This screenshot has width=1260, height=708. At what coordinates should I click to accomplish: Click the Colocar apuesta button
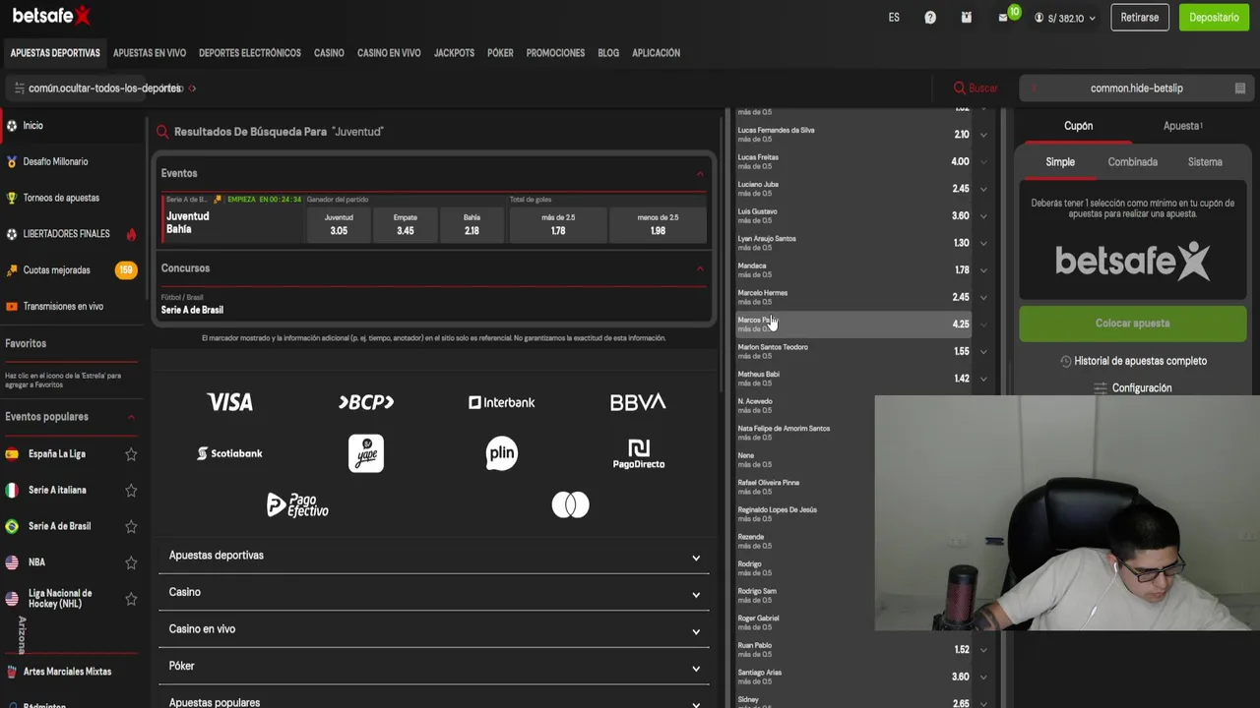[1133, 324]
